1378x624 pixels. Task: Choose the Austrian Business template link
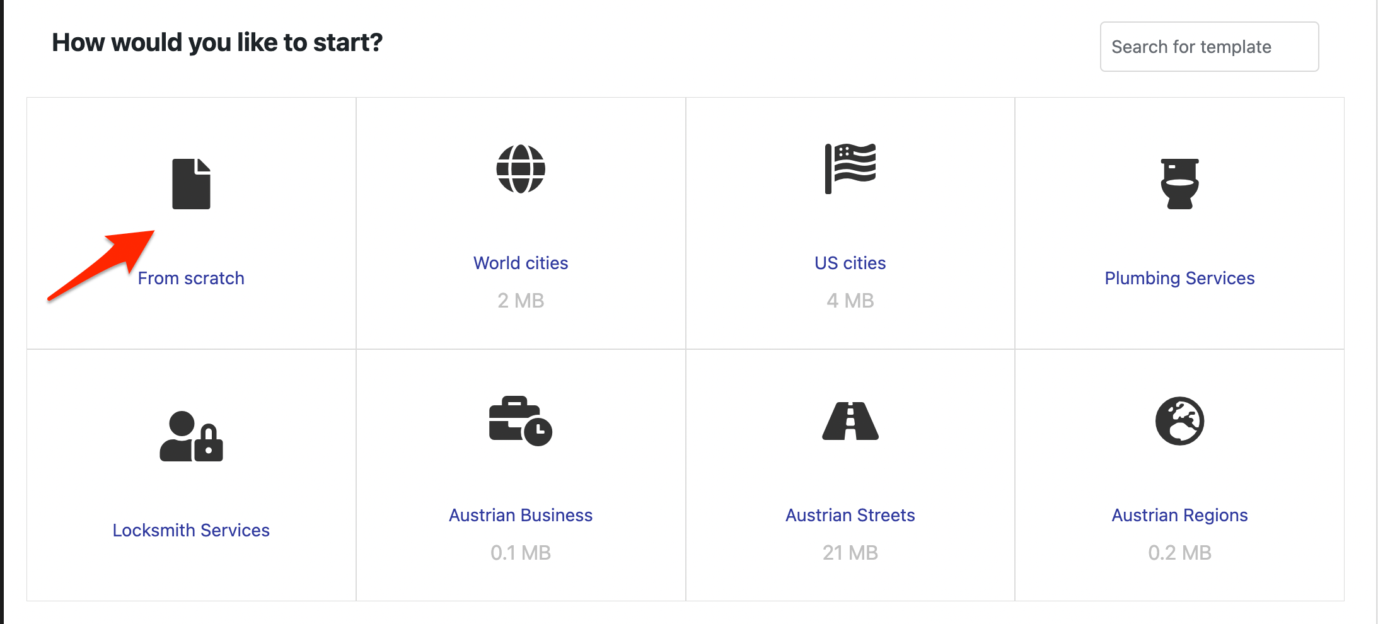(x=521, y=515)
